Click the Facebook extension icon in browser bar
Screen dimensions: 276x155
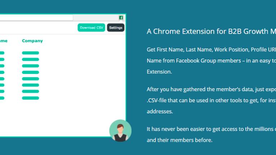point(121,18)
